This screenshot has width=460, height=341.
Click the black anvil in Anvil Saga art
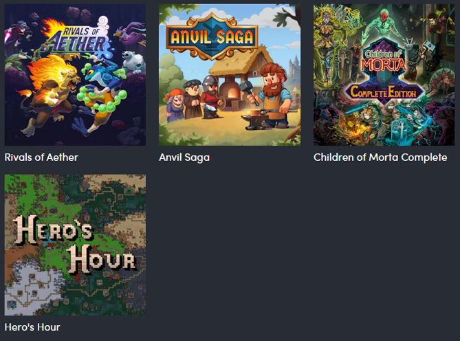tap(254, 120)
